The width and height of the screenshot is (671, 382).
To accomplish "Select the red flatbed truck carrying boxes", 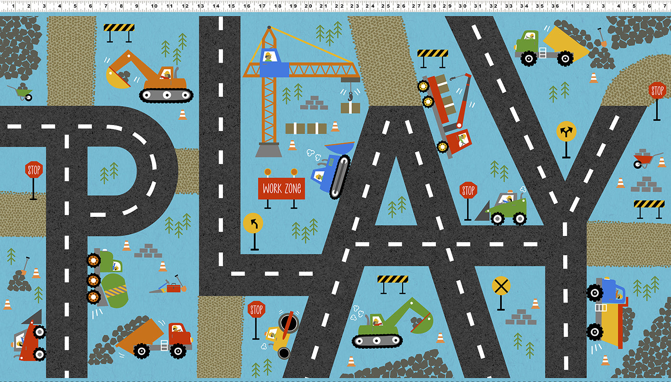I will (445, 112).
